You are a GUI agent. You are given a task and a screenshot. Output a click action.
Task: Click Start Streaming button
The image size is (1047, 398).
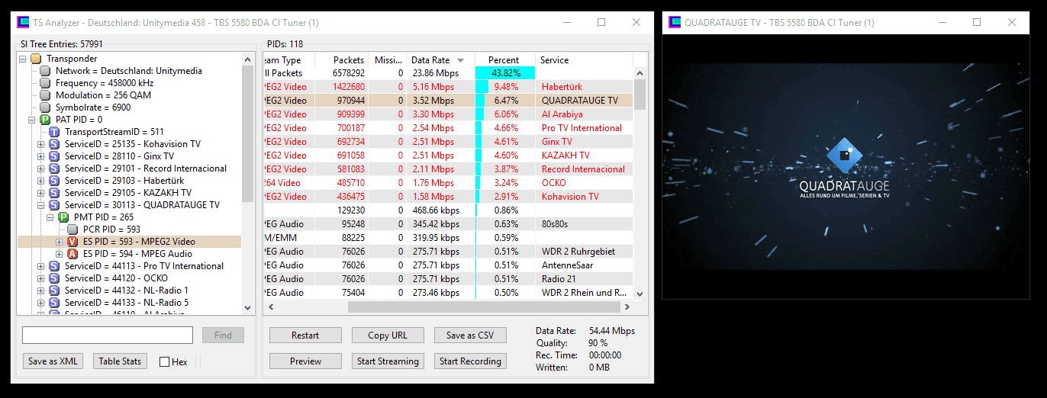[x=388, y=361]
